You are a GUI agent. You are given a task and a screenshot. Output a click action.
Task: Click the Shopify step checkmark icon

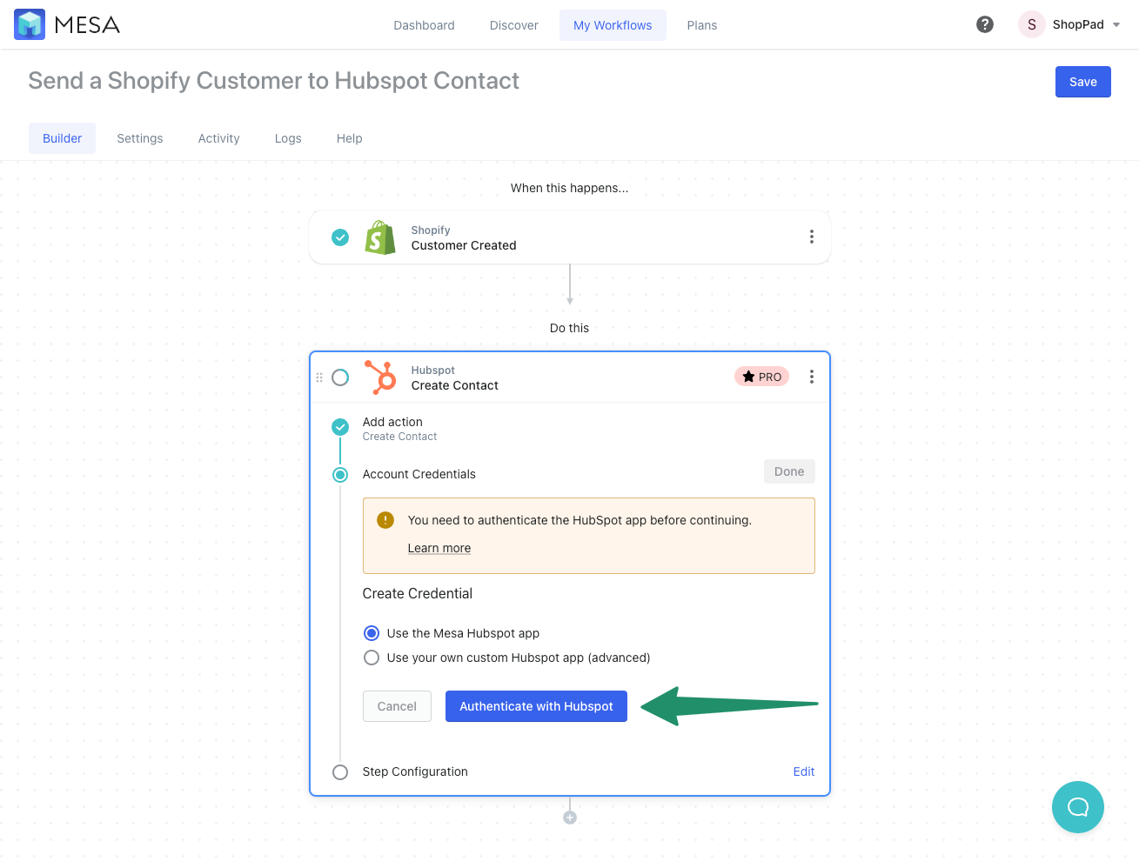tap(340, 237)
